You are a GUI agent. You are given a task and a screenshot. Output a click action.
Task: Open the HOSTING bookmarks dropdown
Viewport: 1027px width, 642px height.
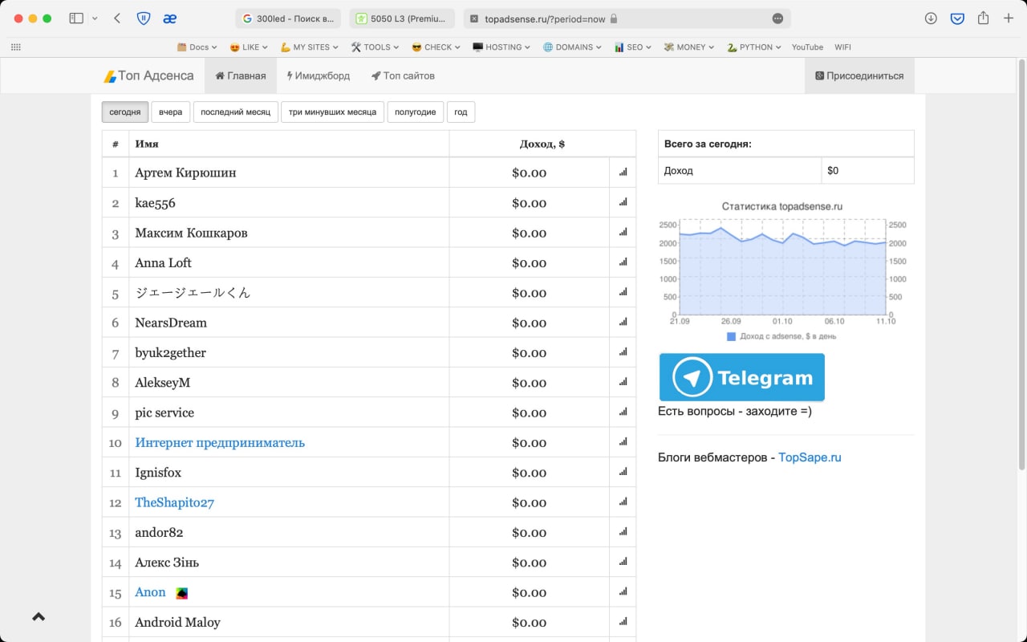pyautogui.click(x=501, y=47)
